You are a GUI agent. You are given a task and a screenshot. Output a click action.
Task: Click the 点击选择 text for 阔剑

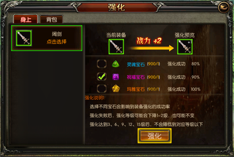tap(57, 42)
